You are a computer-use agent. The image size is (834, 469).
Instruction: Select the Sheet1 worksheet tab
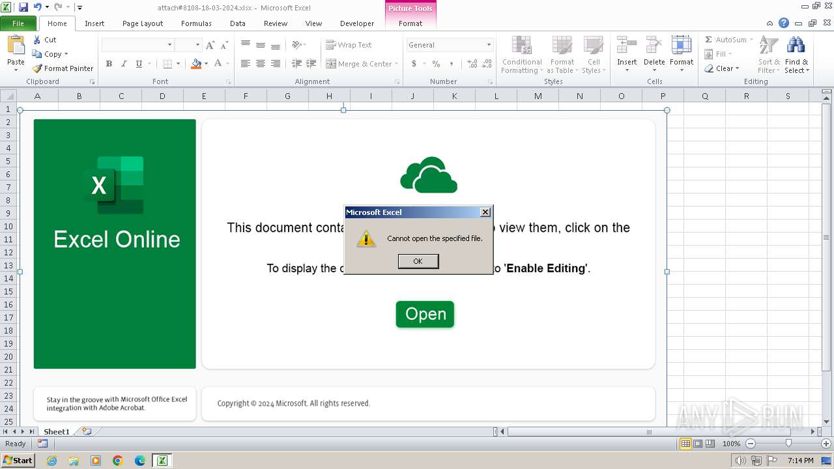[57, 431]
